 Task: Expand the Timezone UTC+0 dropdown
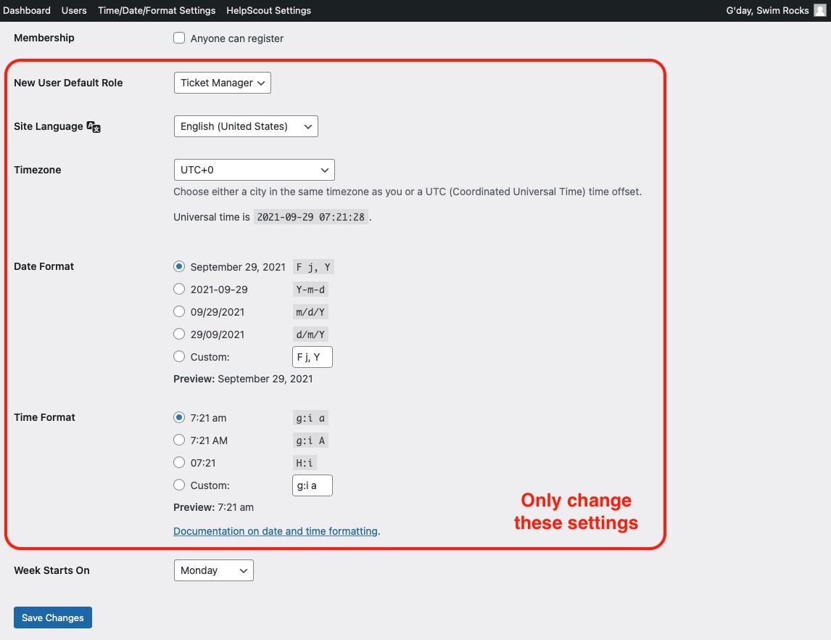pyautogui.click(x=255, y=170)
